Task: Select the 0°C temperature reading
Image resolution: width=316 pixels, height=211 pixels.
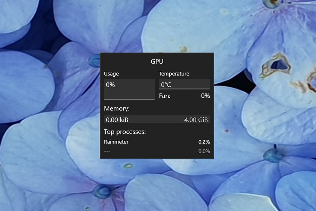Action: (x=166, y=85)
